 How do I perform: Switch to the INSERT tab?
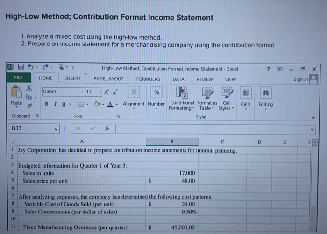pyautogui.click(x=73, y=78)
